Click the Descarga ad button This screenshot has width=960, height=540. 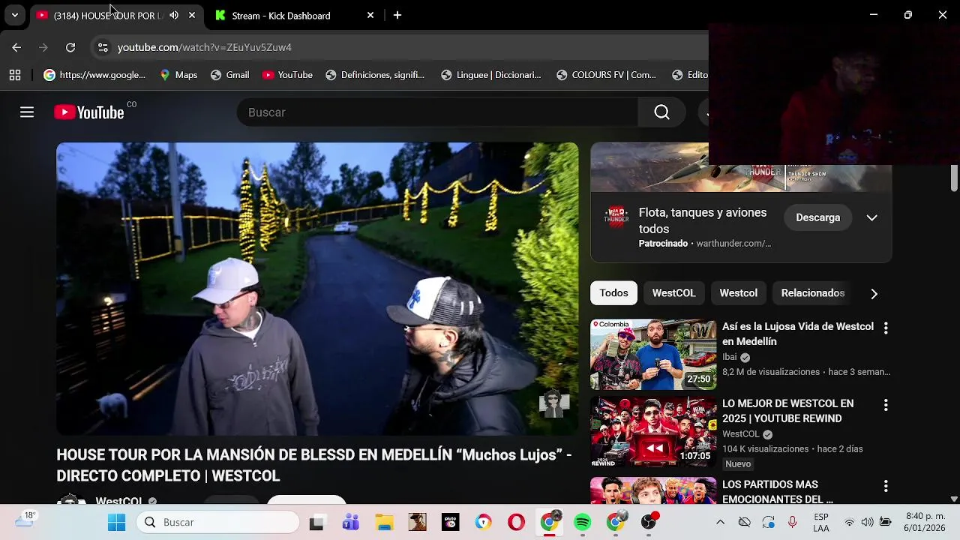(x=817, y=217)
